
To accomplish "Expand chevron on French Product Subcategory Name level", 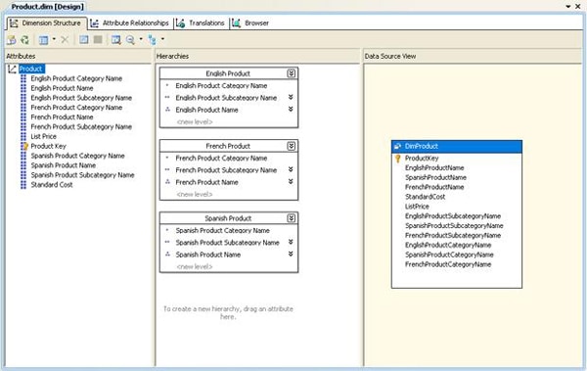I will (x=291, y=169).
